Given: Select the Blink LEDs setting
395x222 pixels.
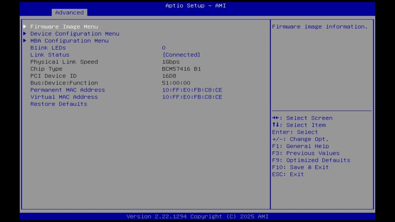Looking at the screenshot, I should (48, 47).
